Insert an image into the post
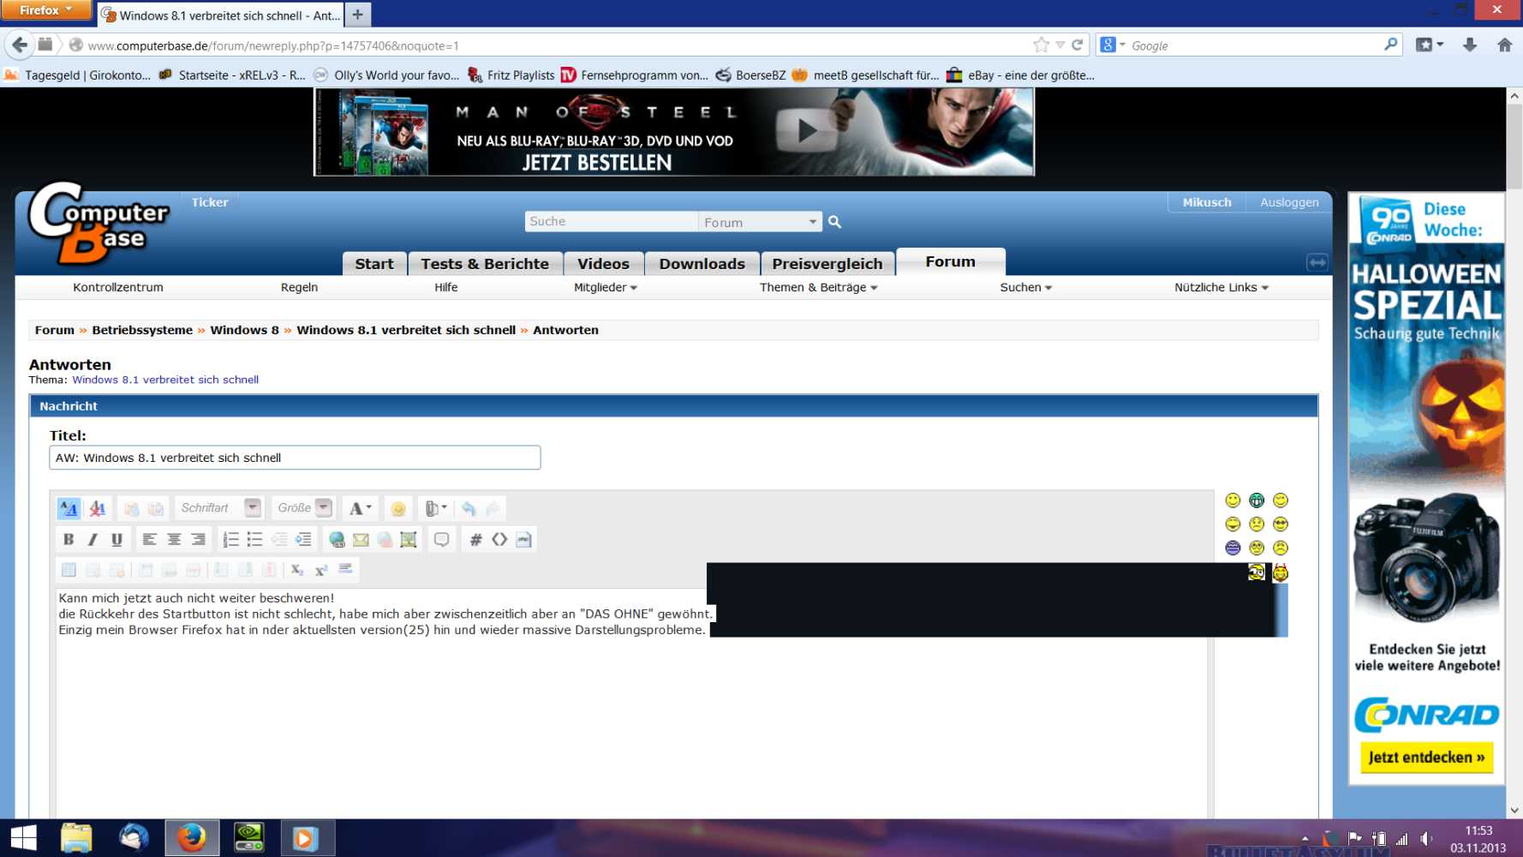Viewport: 1523px width, 857px height. click(x=409, y=539)
